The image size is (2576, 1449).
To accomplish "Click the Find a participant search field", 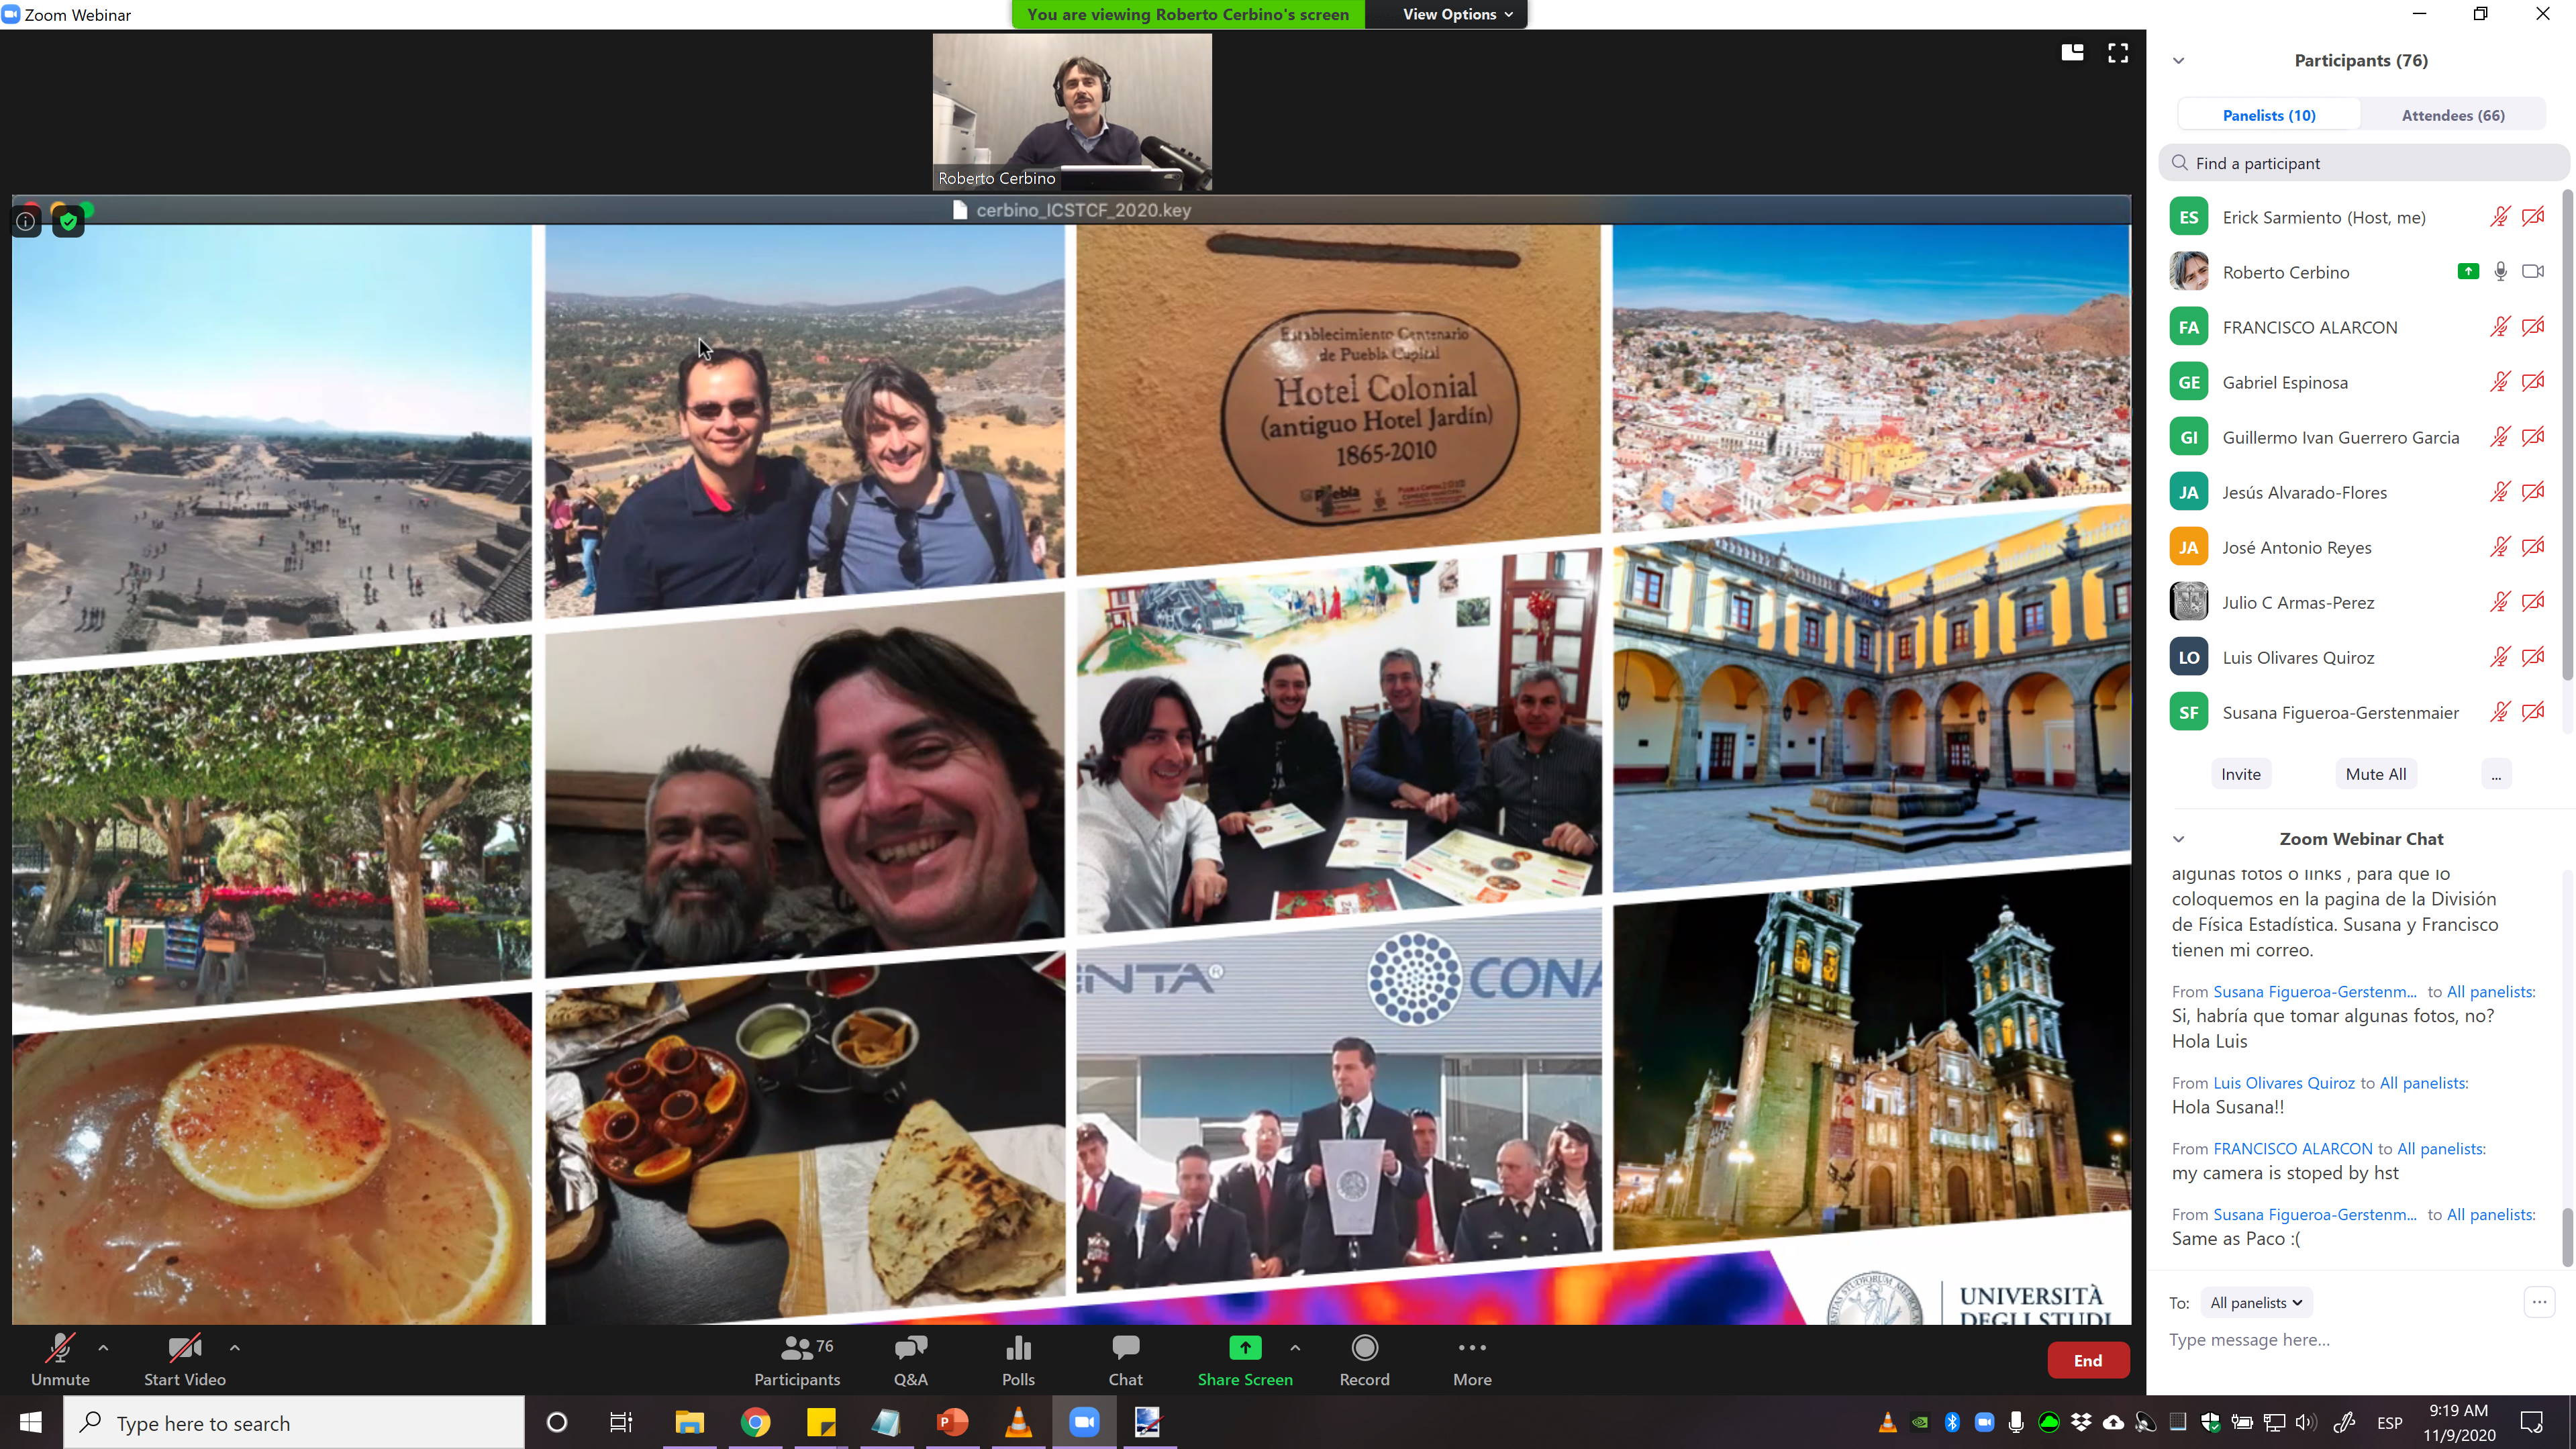I will coord(2364,163).
